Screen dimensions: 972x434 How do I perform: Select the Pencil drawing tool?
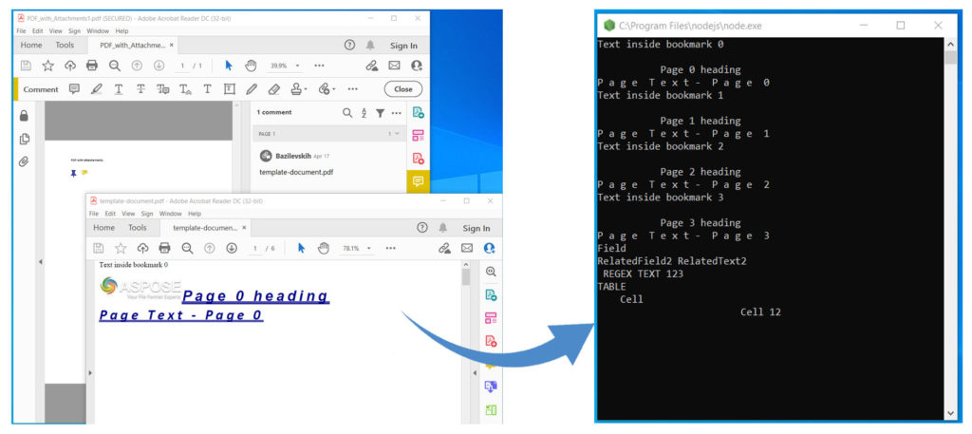(251, 89)
